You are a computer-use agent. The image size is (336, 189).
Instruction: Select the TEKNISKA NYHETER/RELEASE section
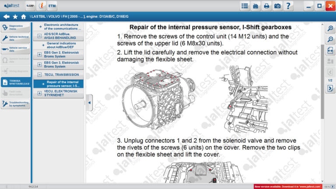pyautogui.click(x=15, y=82)
